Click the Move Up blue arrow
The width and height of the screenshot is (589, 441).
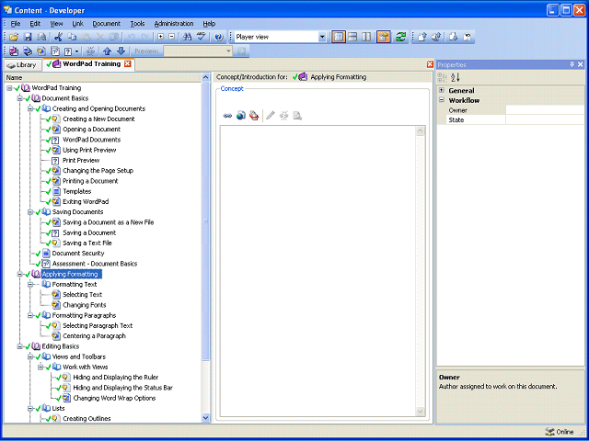107,51
